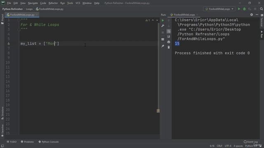This screenshot has width=264, height=148.
Task: Open the Problems tool window
Action: 27,142
